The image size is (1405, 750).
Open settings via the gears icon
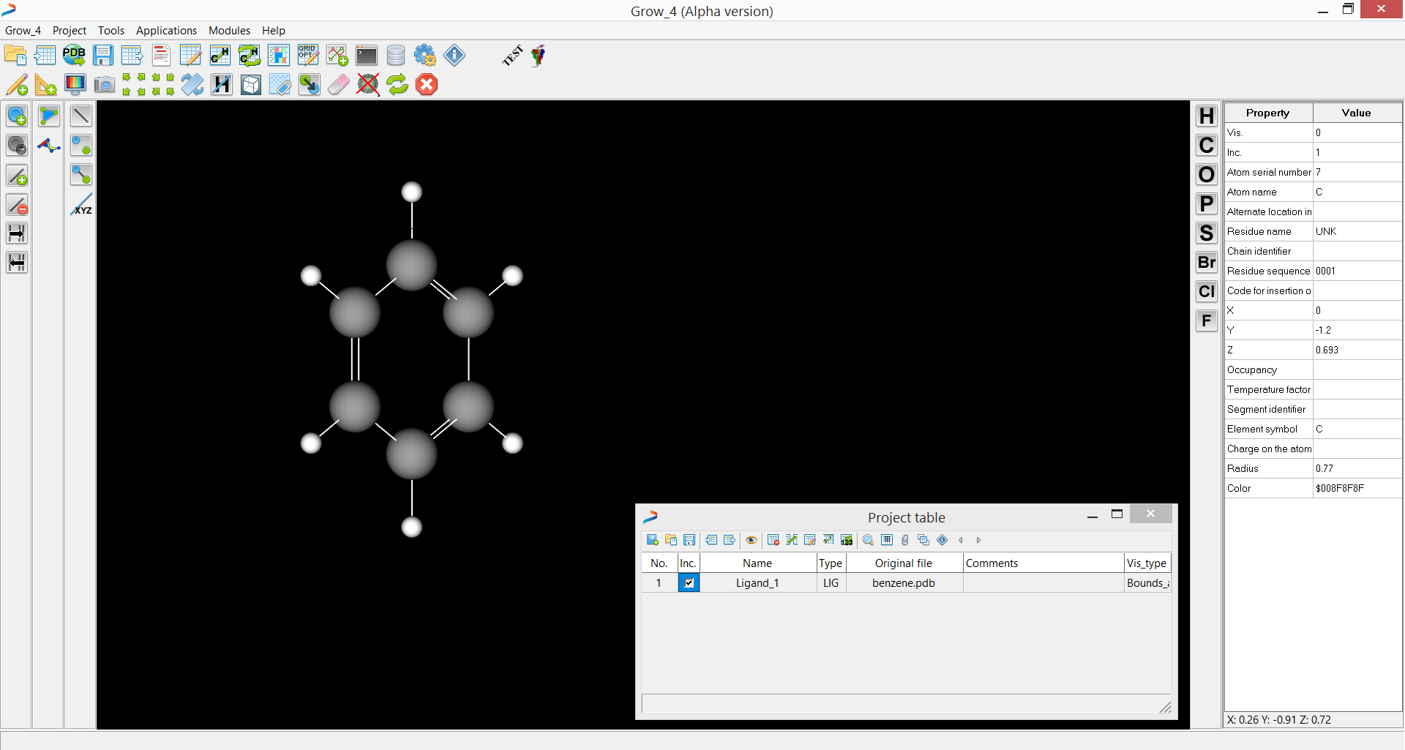[425, 55]
